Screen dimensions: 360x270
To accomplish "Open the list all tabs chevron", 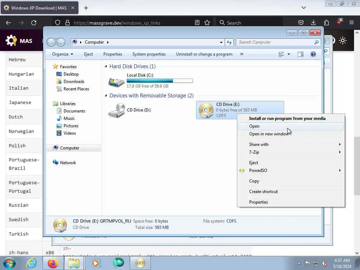I will point(303,8).
